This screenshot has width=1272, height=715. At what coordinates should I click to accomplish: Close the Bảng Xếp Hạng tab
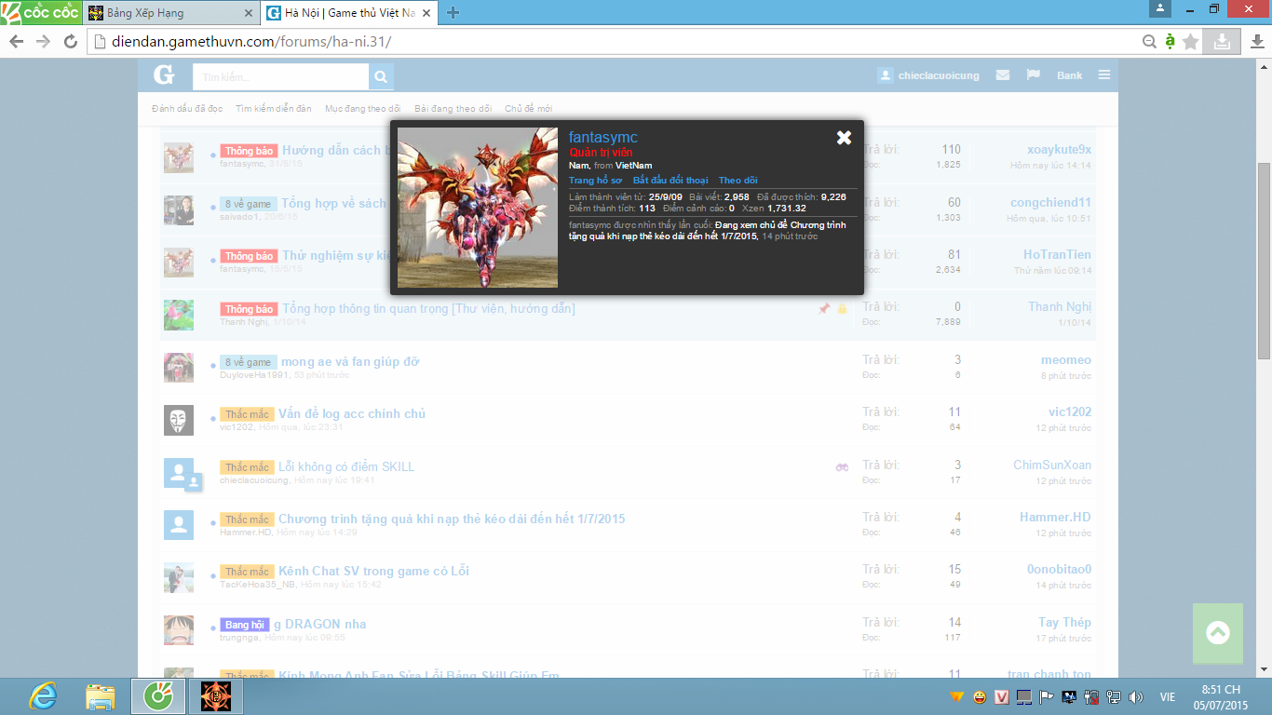(x=248, y=13)
